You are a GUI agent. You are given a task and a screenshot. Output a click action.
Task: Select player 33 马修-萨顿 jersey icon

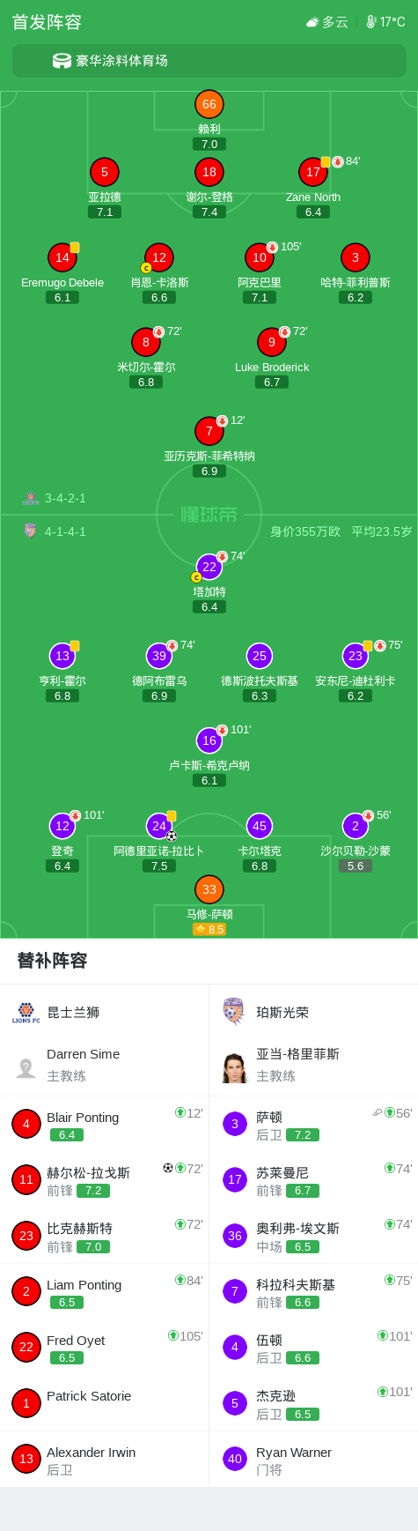(209, 889)
